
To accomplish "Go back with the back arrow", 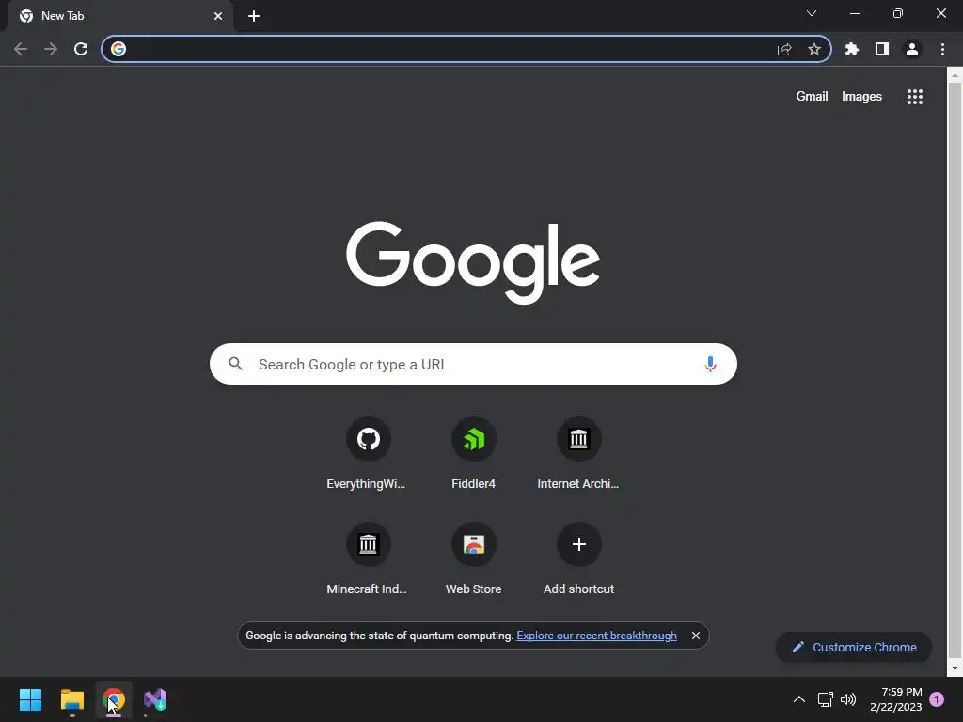I will pyautogui.click(x=21, y=49).
